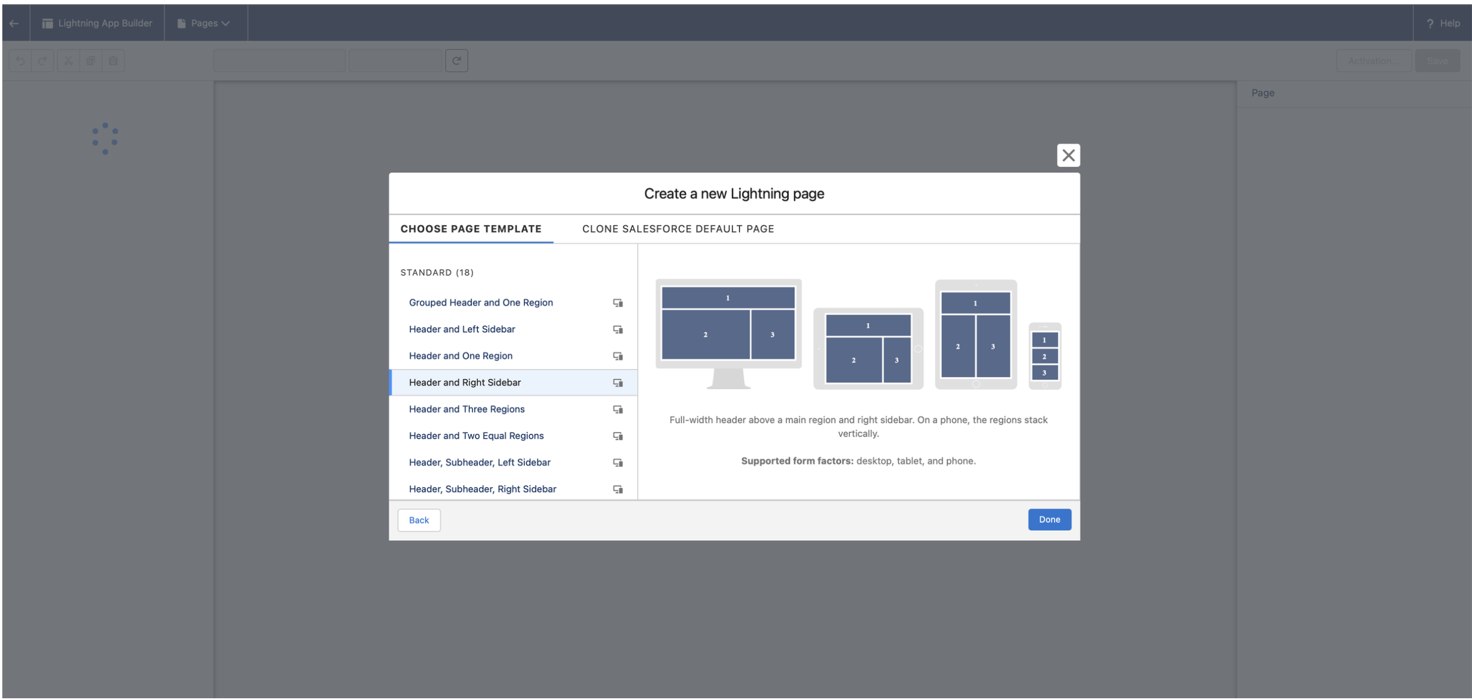Open the Pages dropdown menu
Viewport: 1472px width, 700px height.
pos(204,23)
